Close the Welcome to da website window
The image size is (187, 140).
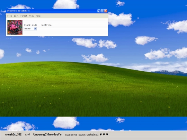(106, 11)
